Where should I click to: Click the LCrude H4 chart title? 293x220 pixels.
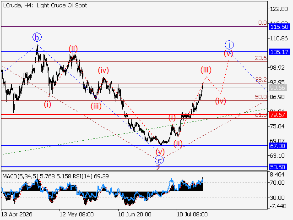(45, 5)
